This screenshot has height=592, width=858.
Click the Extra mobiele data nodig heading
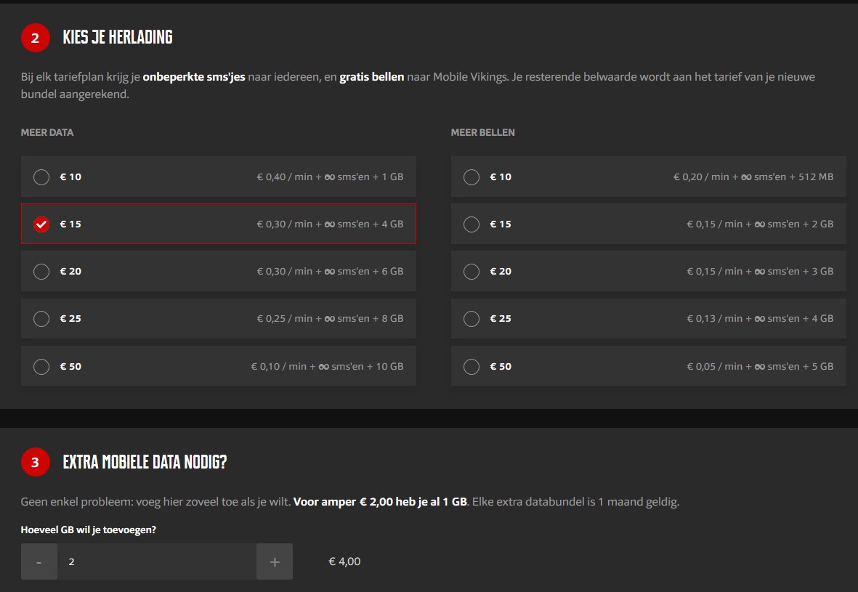[145, 462]
